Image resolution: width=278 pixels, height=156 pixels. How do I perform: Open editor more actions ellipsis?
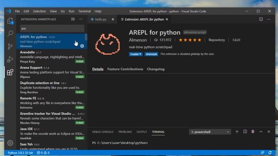[x=269, y=19]
